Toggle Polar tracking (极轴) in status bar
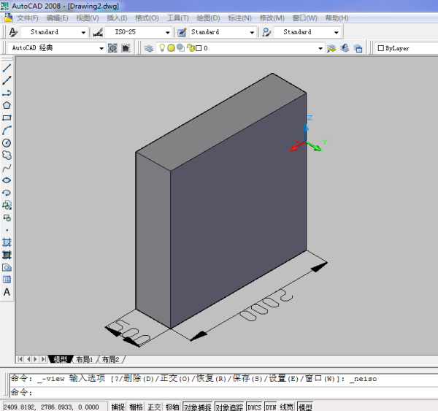The height and width of the screenshot is (411, 438). coord(172,407)
